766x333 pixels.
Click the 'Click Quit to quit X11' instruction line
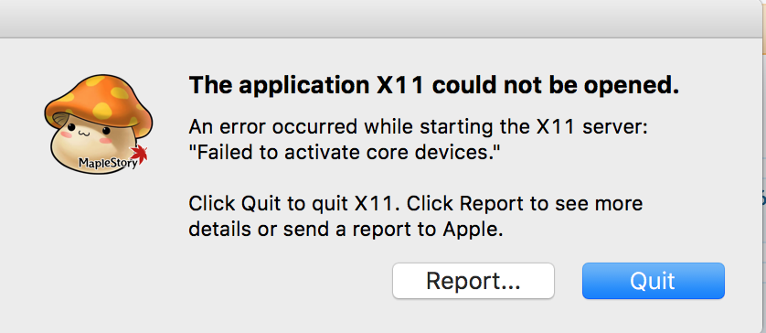[416, 203]
